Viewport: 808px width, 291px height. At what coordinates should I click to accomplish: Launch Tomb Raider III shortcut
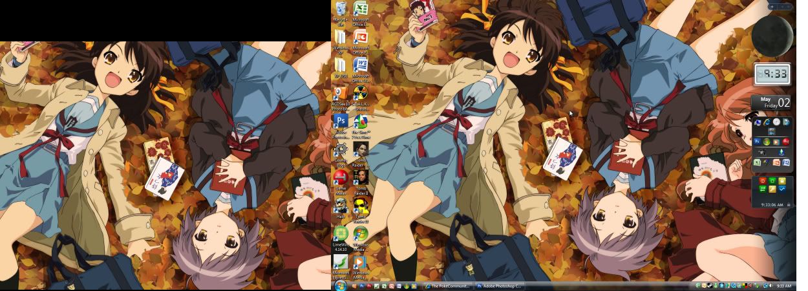click(361, 211)
